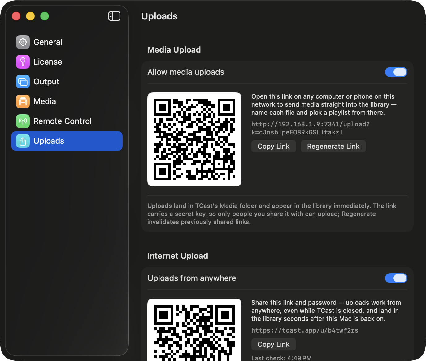Select Remote Control in the sidebar
This screenshot has width=426, height=361.
[67, 121]
